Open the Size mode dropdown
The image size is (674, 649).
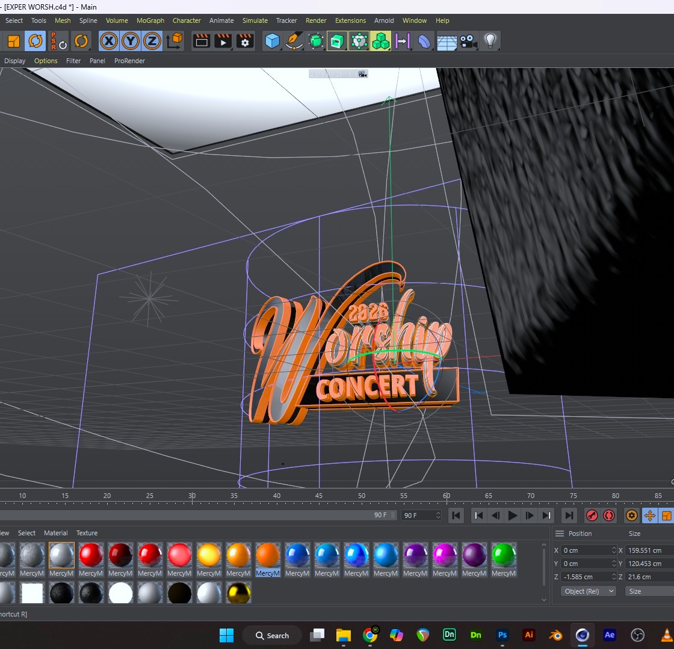649,591
